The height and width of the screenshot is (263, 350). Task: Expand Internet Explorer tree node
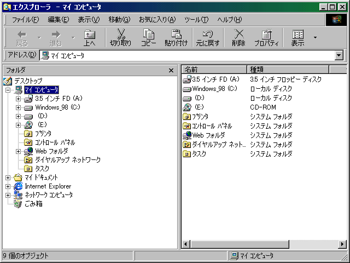point(8,186)
